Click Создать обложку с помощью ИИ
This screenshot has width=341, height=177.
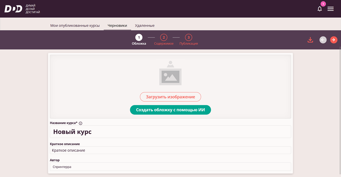170,110
